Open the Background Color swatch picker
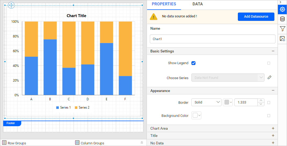287x146 pixels. click(197, 116)
